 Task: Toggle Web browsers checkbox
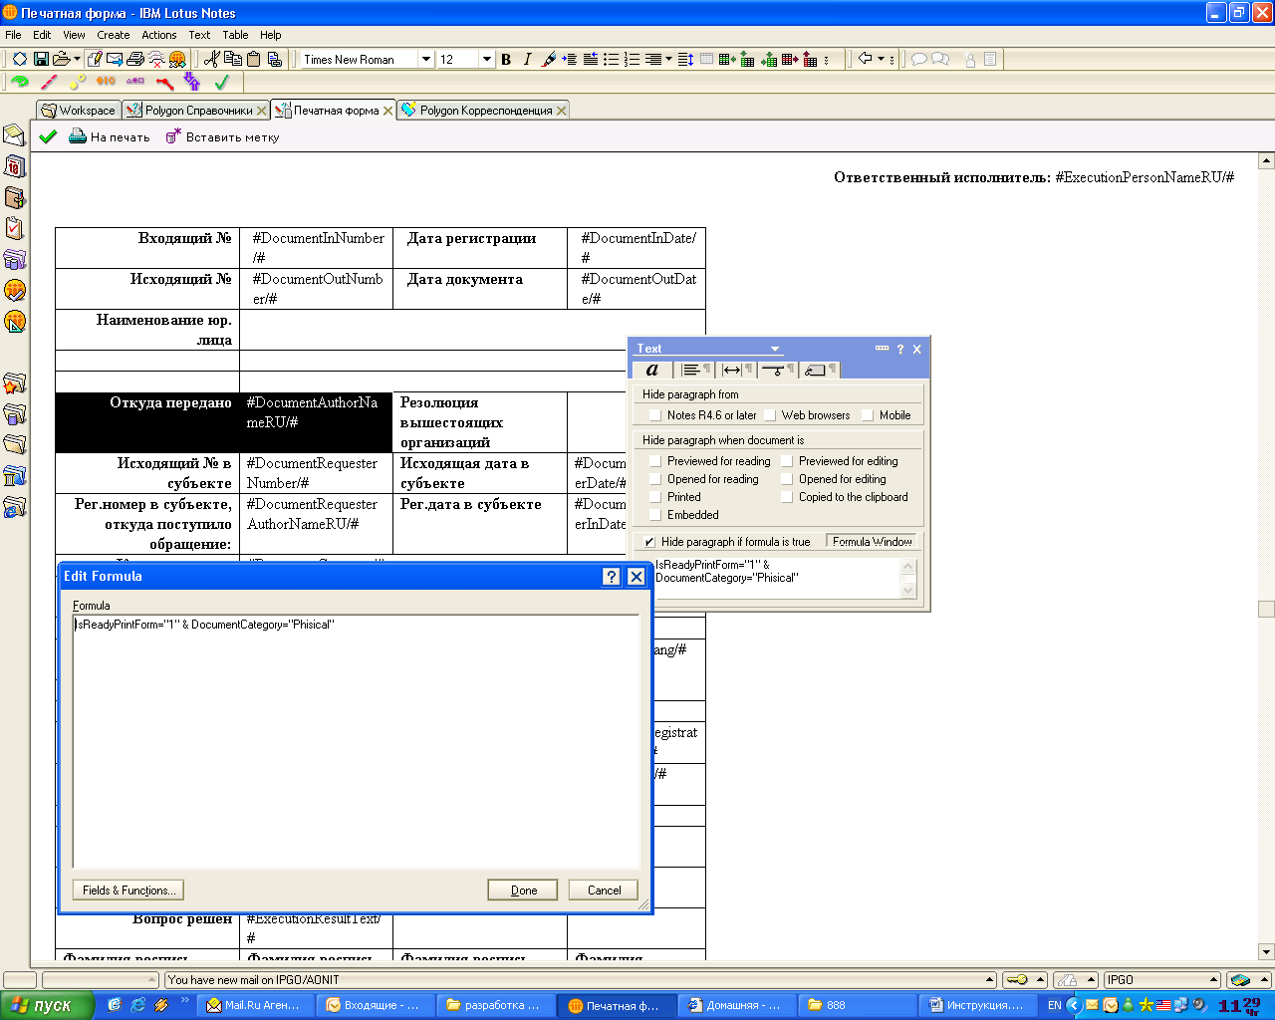(769, 415)
